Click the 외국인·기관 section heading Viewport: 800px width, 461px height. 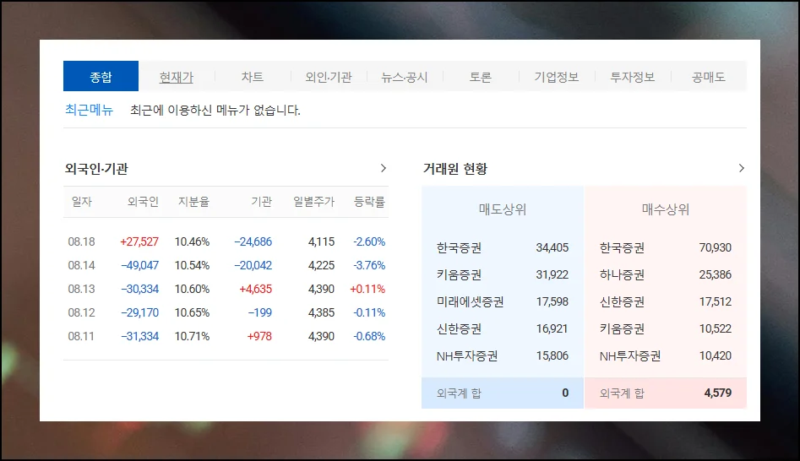click(96, 169)
